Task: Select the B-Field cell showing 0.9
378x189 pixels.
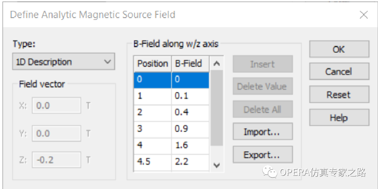Action: click(x=190, y=129)
